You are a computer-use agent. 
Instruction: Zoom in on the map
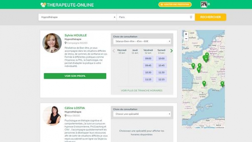[x=186, y=34]
